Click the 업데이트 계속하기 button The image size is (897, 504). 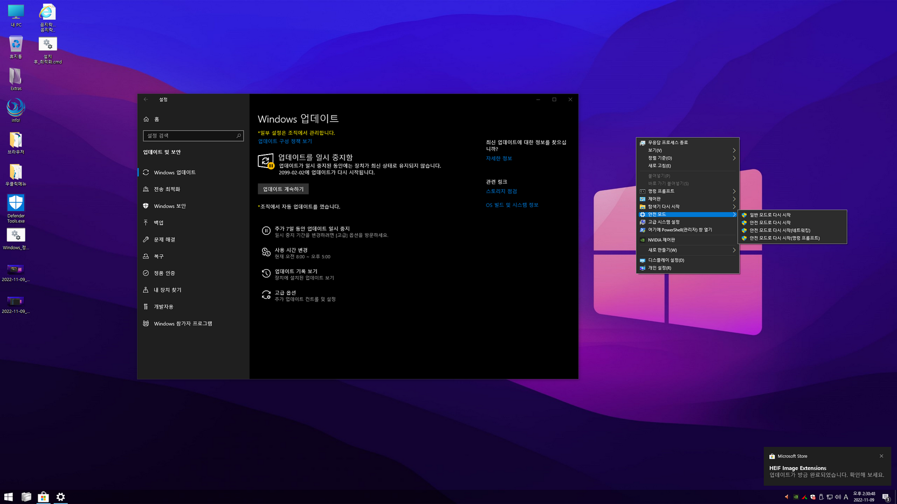[x=283, y=189]
